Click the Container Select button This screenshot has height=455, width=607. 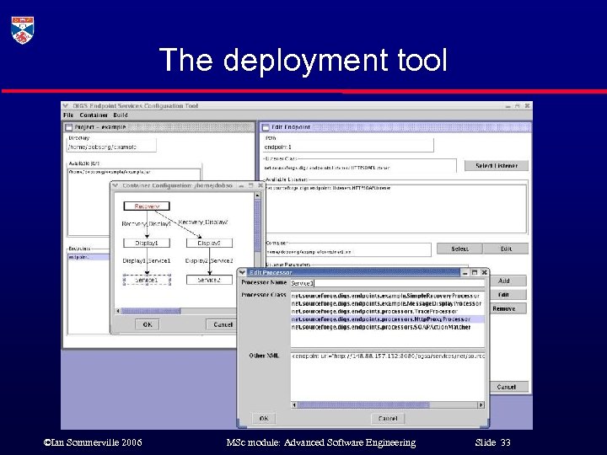click(x=459, y=249)
